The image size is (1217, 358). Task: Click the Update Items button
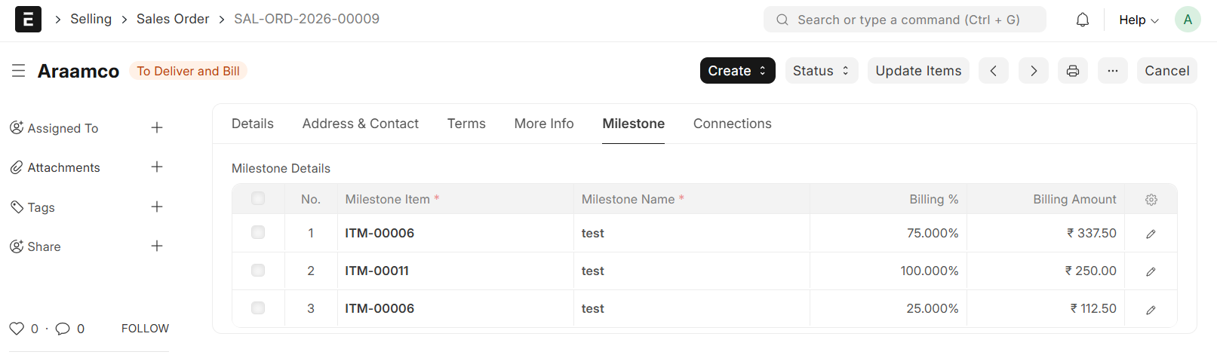[x=917, y=71]
